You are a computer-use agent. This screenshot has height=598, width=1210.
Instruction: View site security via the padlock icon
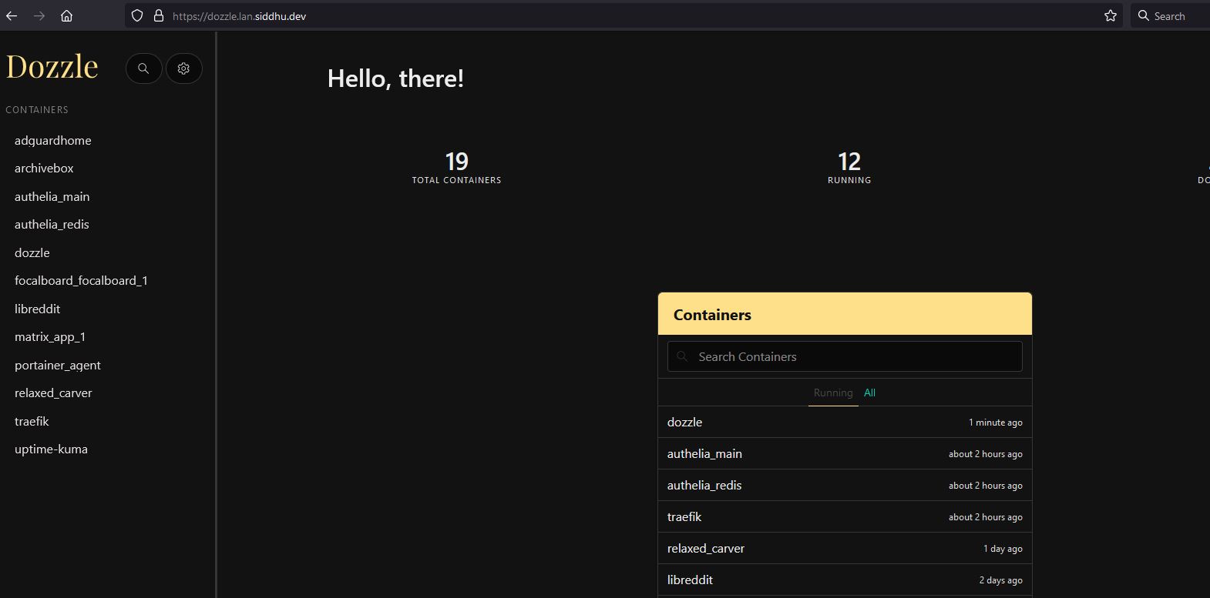pos(159,15)
